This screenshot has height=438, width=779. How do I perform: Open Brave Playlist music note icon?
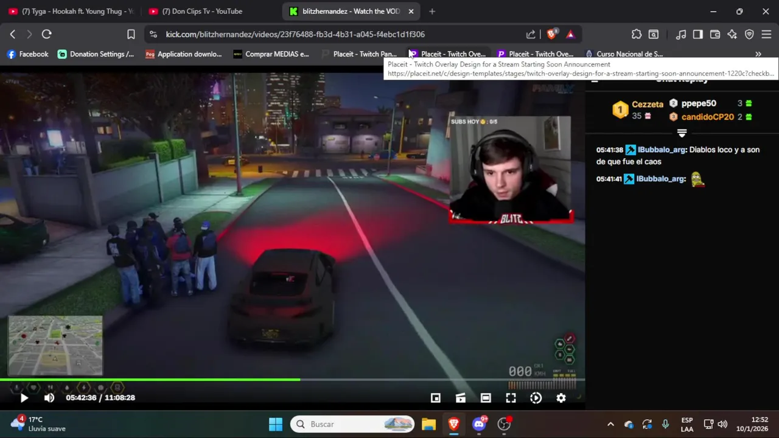coord(682,35)
